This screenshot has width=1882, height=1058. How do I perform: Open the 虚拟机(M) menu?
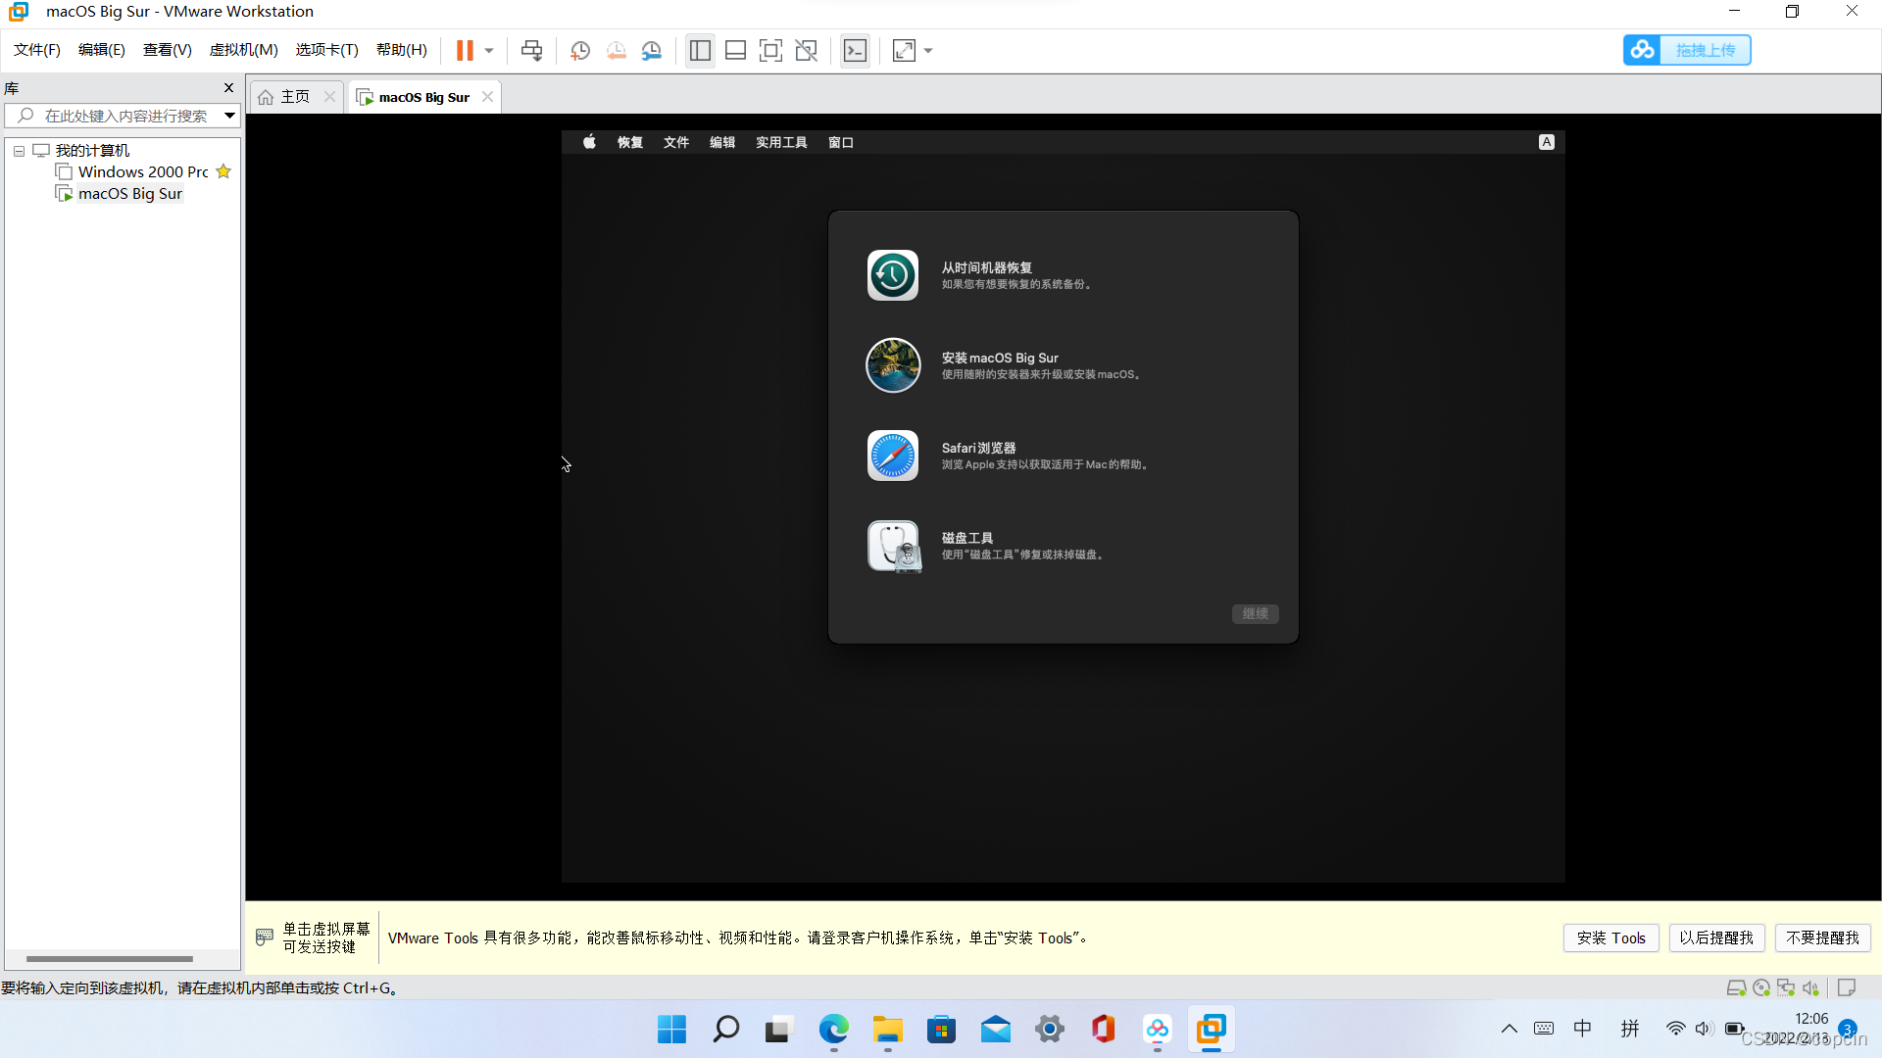[244, 50]
